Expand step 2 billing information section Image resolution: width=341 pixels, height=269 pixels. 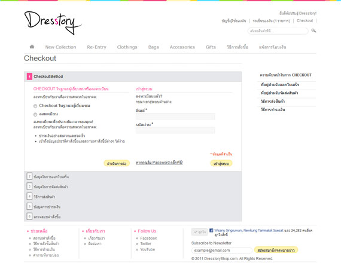[x=133, y=176]
